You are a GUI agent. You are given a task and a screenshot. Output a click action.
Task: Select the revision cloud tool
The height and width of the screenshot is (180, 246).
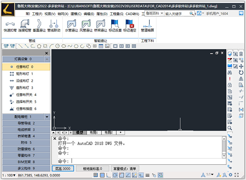pos(64,46)
